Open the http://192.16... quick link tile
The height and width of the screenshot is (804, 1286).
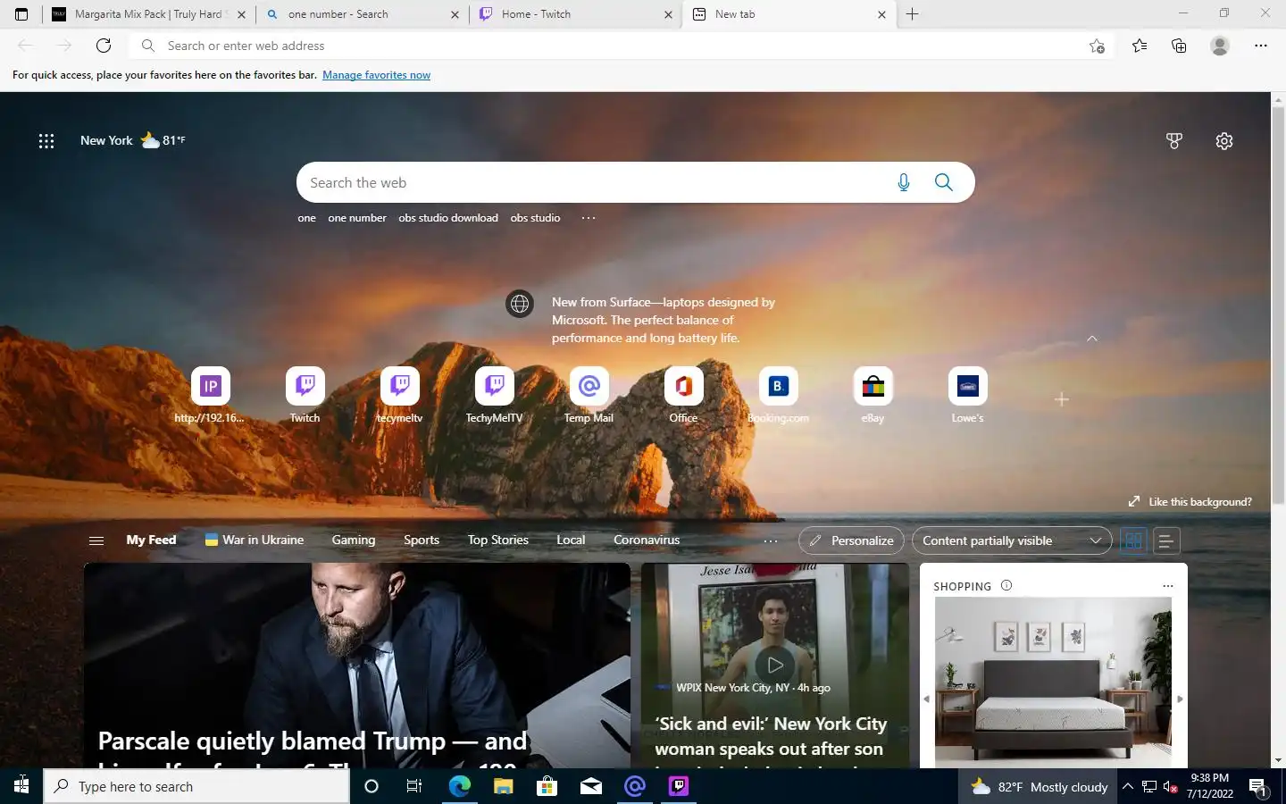tap(210, 395)
